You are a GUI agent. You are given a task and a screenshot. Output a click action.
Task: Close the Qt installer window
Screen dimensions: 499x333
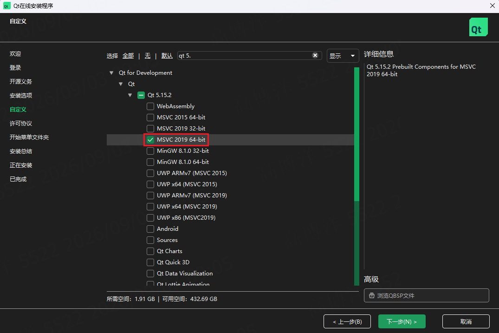[x=492, y=6]
